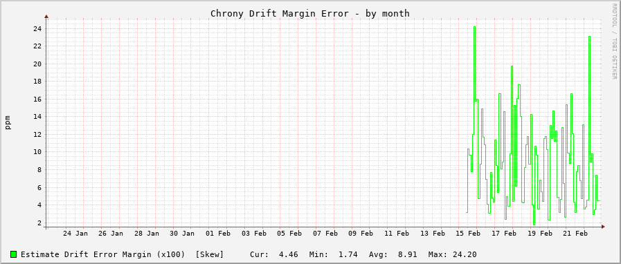Click the green legend color swatch
This screenshot has height=264, width=621.
pyautogui.click(x=13, y=254)
